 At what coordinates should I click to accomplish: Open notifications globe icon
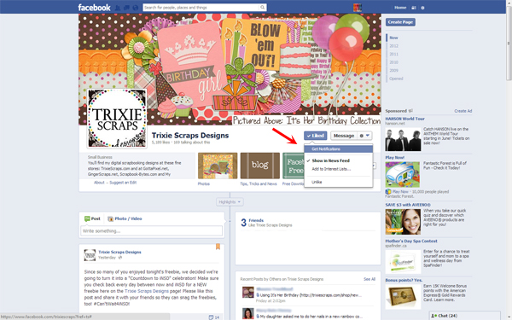click(x=135, y=8)
